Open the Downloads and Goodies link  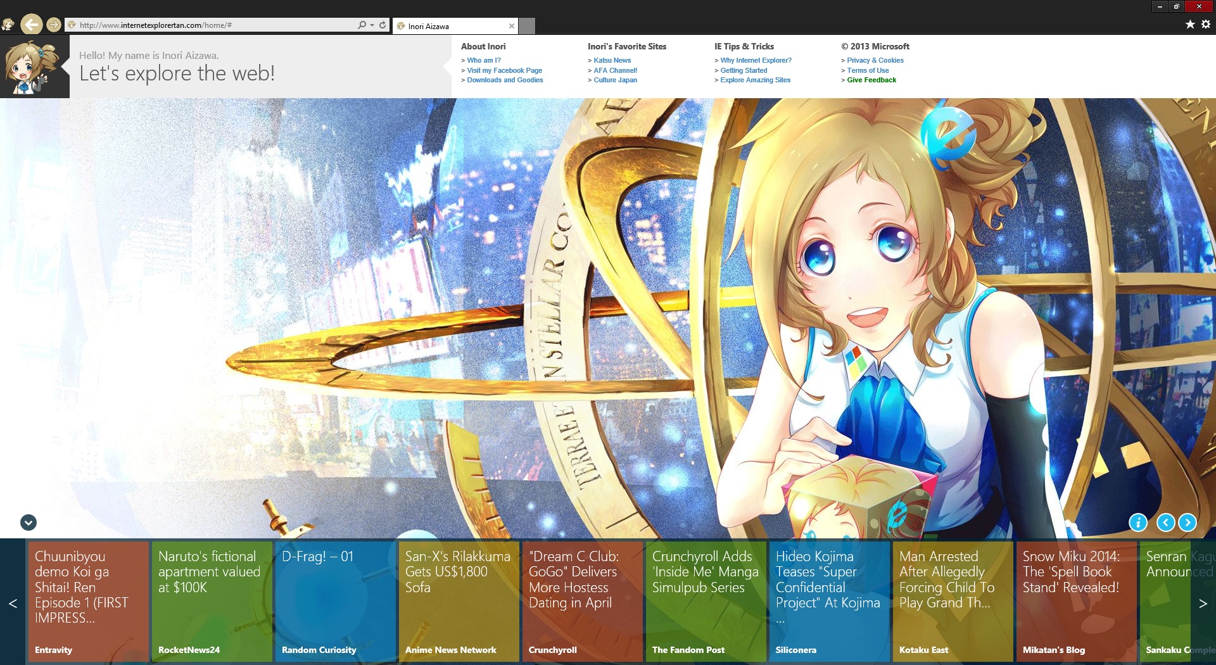click(505, 80)
